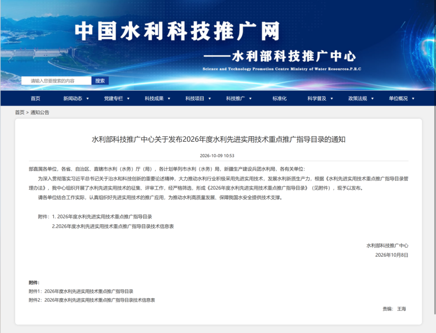Screen dimensions: 436x333
Task: Click the in-body line 1. 2026年度水利先进实用技术重点推广指导目录
Action: click(x=102, y=217)
